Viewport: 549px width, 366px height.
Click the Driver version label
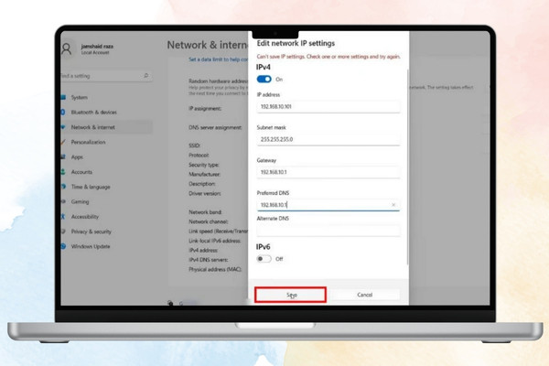tap(205, 193)
